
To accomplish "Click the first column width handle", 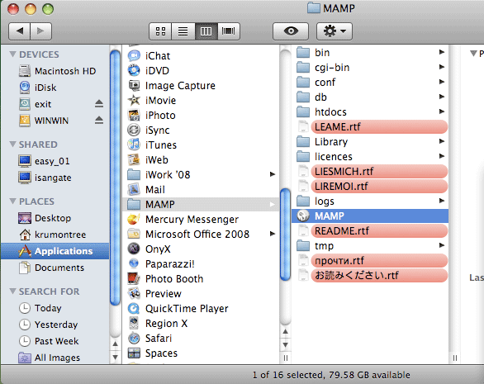I will [286, 358].
